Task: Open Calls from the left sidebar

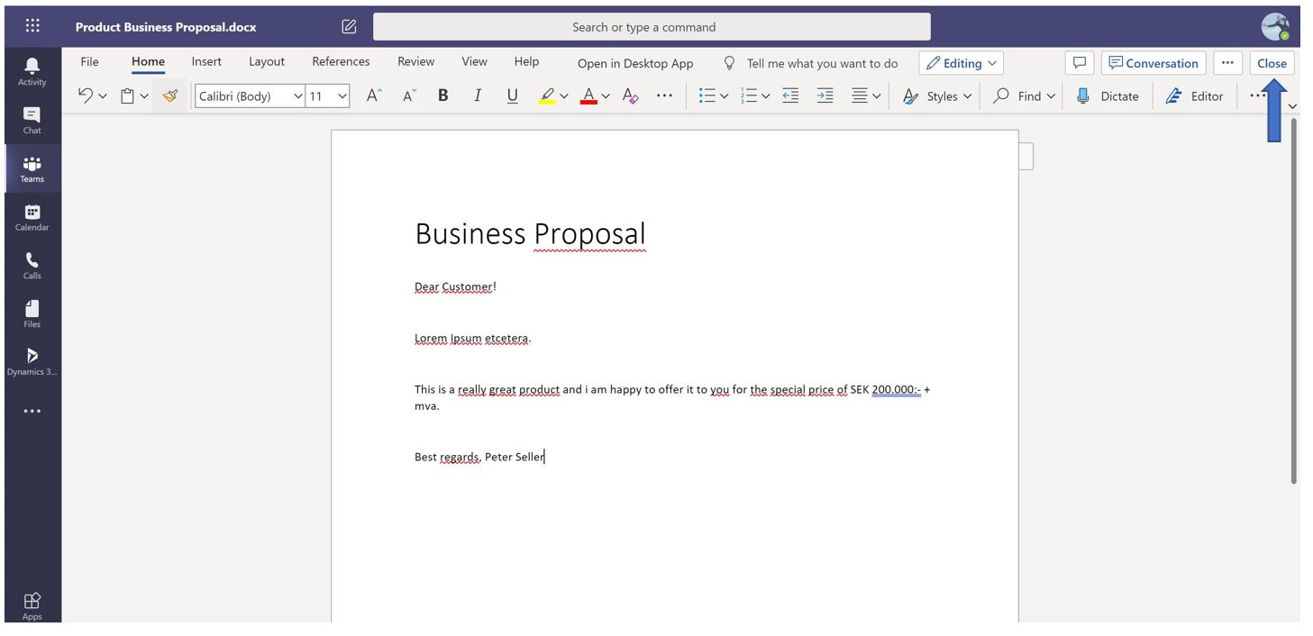Action: click(32, 265)
